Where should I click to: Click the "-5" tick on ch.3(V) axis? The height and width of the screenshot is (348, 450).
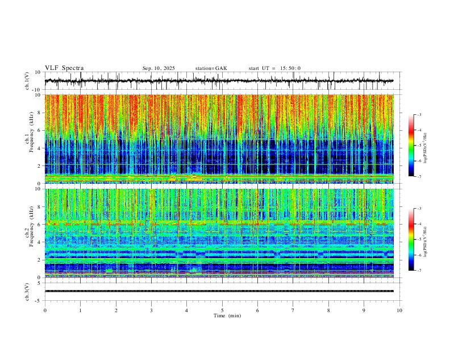click(39, 301)
